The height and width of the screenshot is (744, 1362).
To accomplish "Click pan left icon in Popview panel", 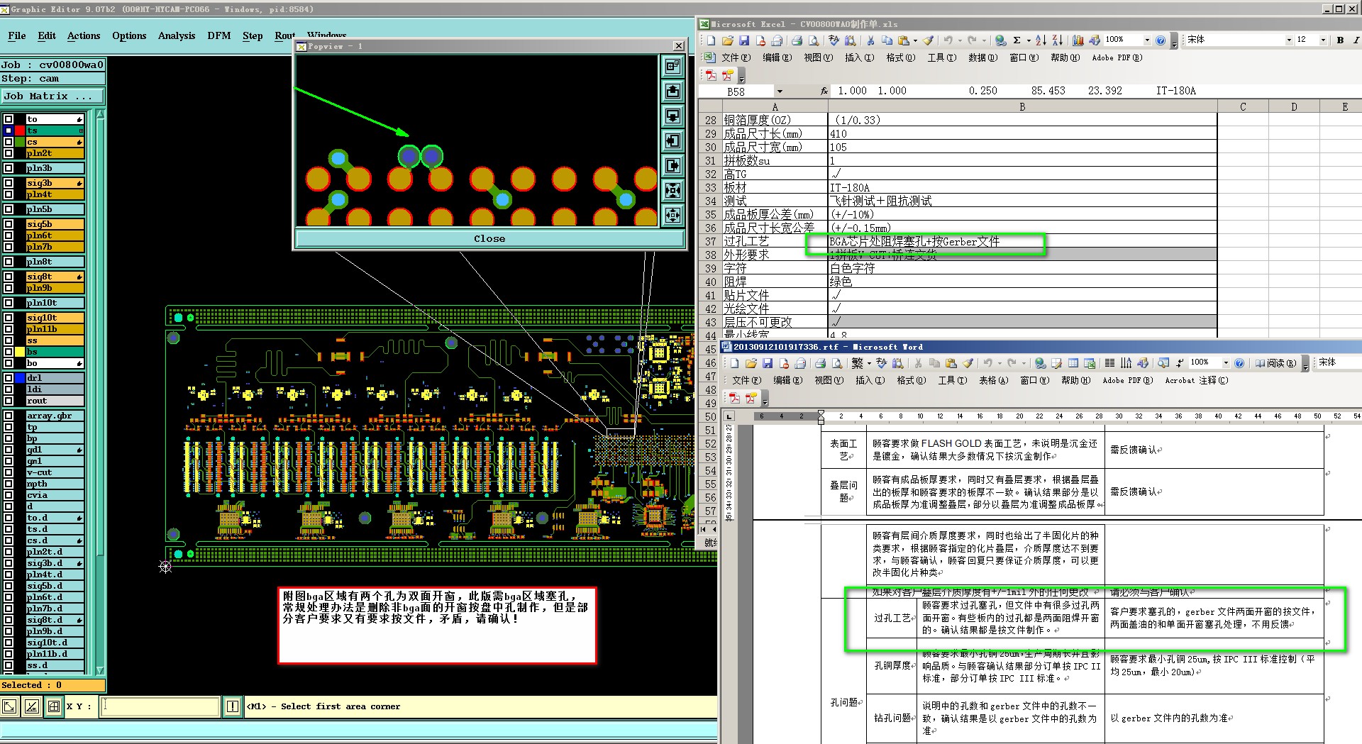I will (672, 140).
